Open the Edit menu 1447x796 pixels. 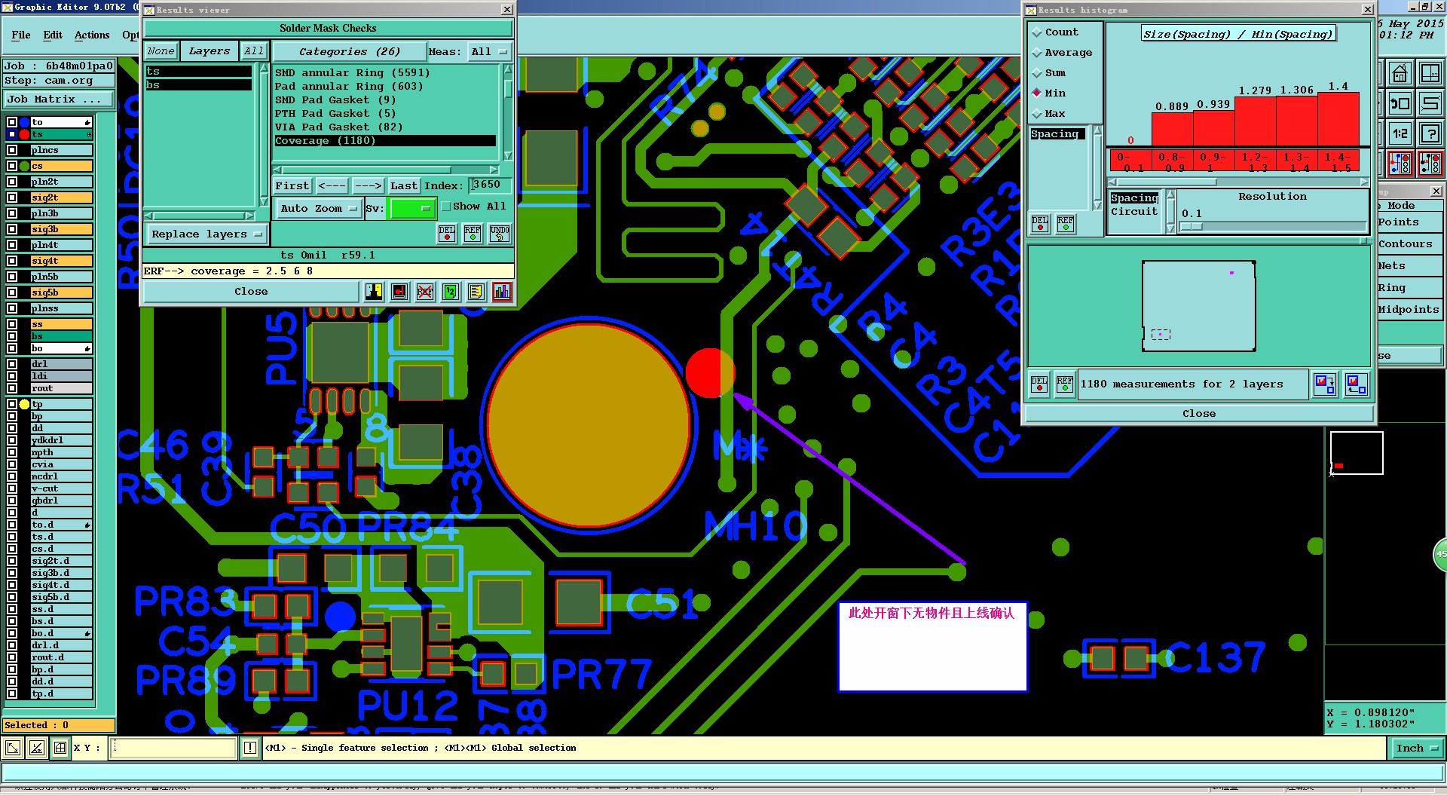(53, 35)
